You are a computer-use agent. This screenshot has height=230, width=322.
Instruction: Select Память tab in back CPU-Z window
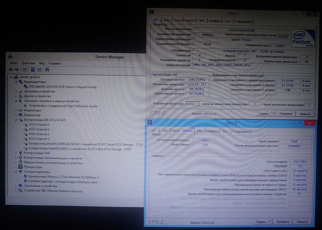pyautogui.click(x=190, y=21)
